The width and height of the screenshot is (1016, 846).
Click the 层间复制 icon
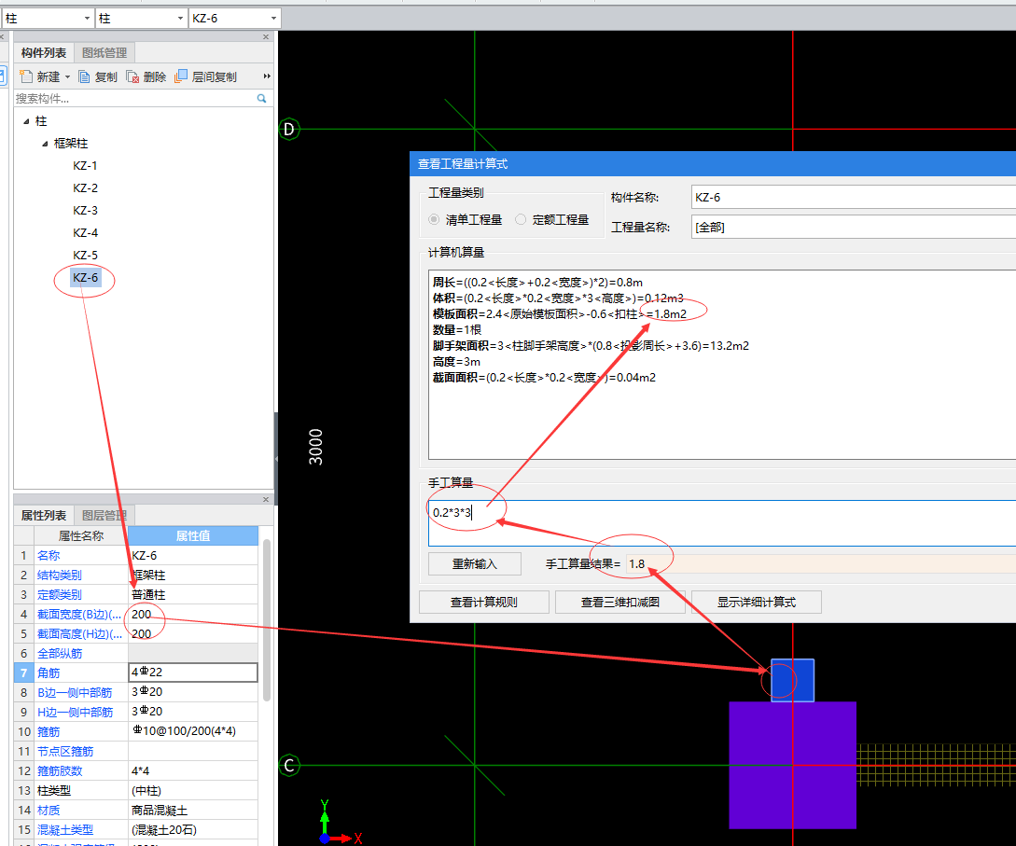pyautogui.click(x=181, y=76)
